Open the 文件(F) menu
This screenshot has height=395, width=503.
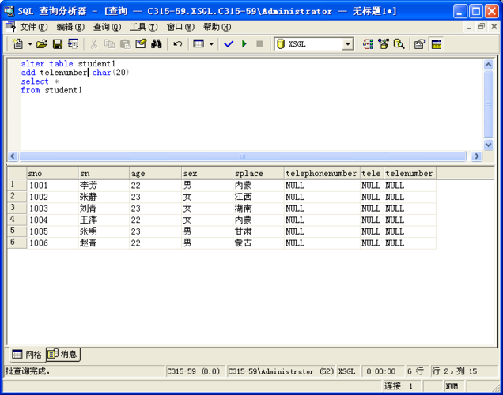(x=34, y=27)
